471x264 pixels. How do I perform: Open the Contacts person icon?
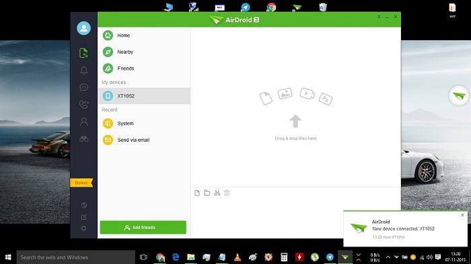[x=84, y=122]
